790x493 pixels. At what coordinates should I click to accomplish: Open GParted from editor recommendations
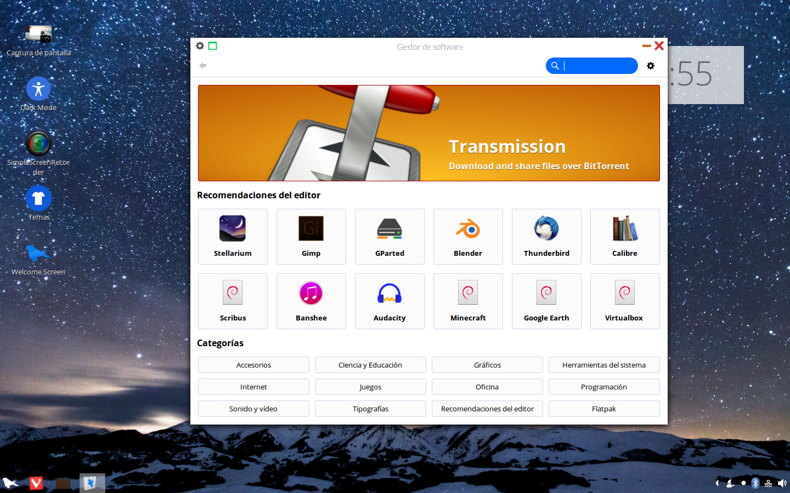(390, 236)
